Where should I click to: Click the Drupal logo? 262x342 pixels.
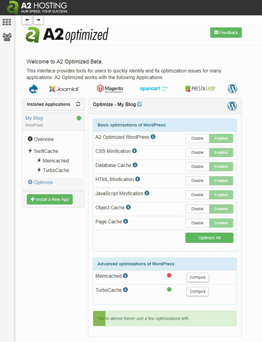33,89
